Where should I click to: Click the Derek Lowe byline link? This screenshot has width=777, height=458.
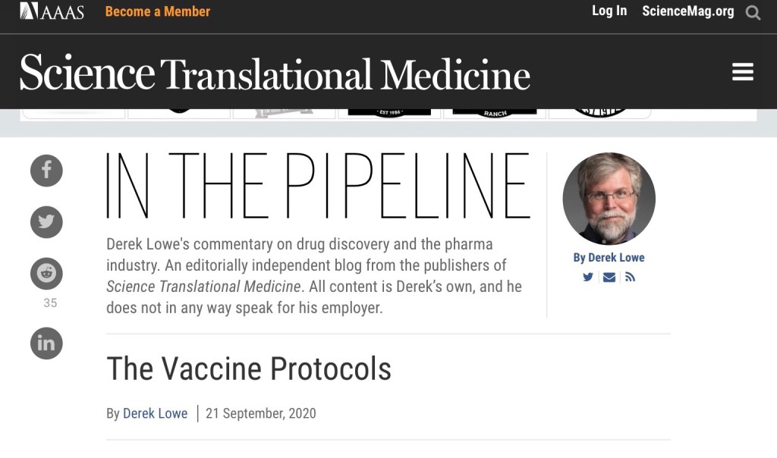155,413
